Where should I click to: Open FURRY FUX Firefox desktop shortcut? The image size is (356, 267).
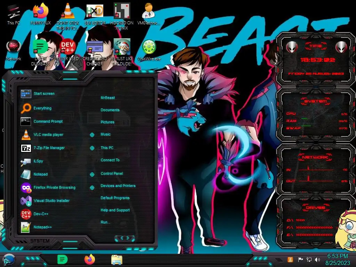coord(40,14)
